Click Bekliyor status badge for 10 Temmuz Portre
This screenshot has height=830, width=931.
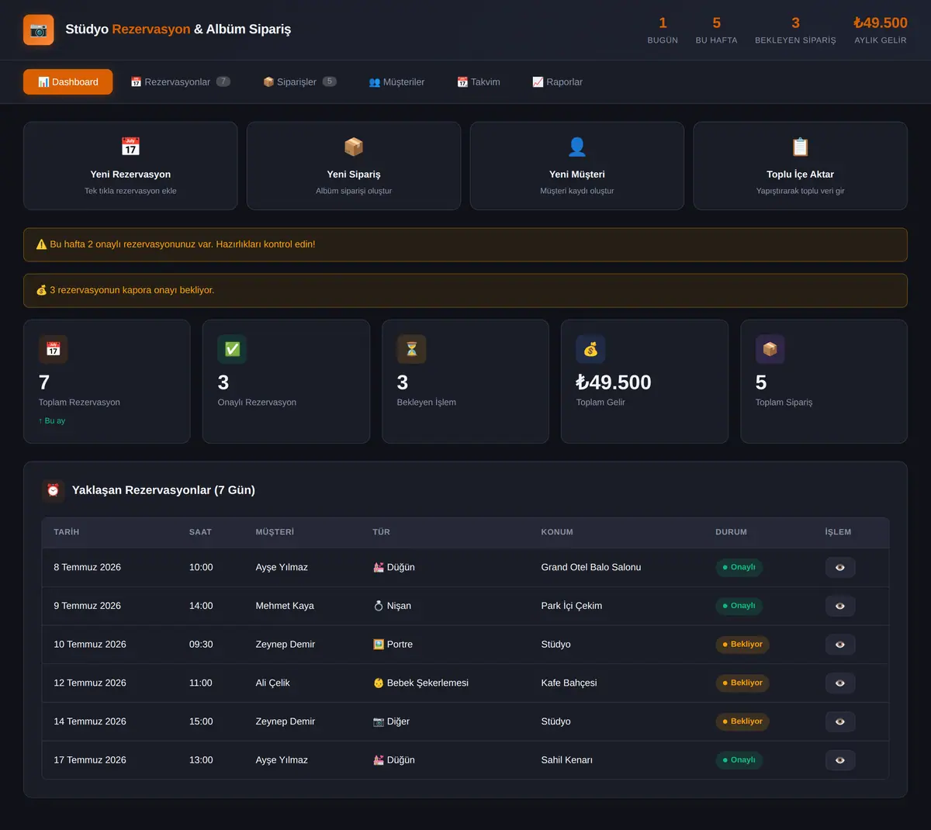coord(742,644)
